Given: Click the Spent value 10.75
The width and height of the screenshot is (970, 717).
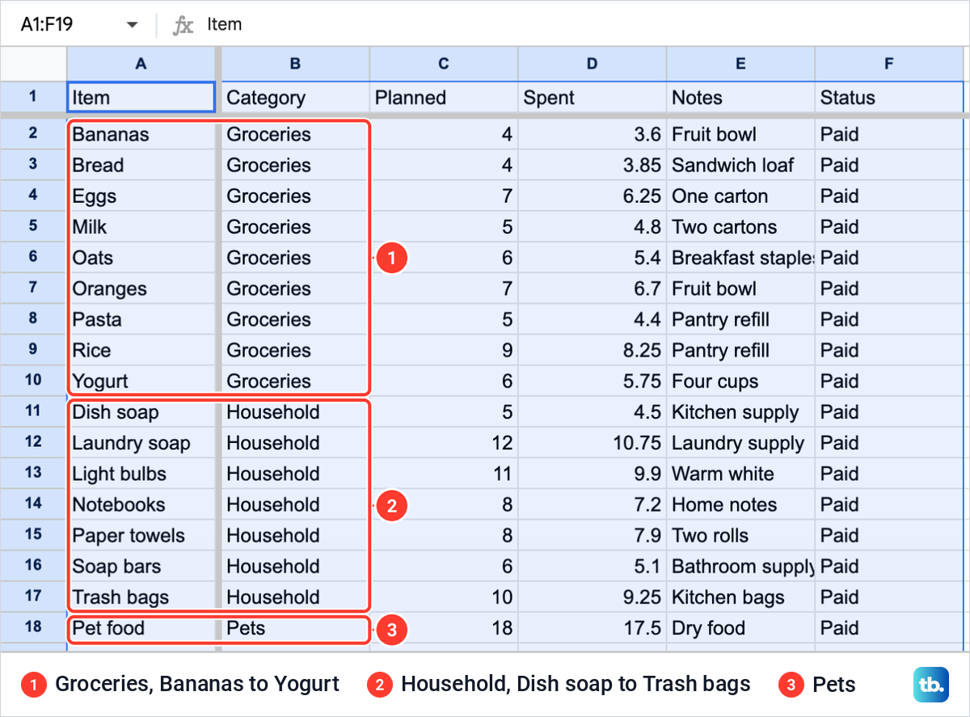Looking at the screenshot, I should click(x=593, y=443).
